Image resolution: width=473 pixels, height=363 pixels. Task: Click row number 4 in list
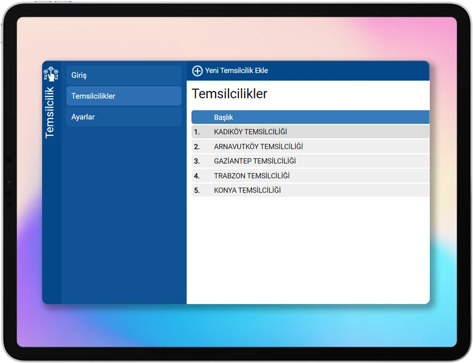pyautogui.click(x=197, y=176)
